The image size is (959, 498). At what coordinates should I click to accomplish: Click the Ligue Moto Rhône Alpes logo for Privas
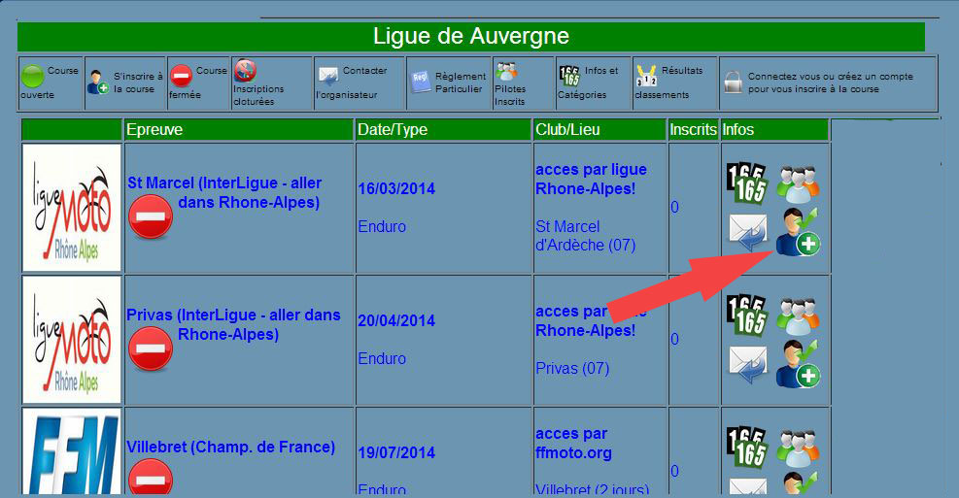tap(72, 340)
